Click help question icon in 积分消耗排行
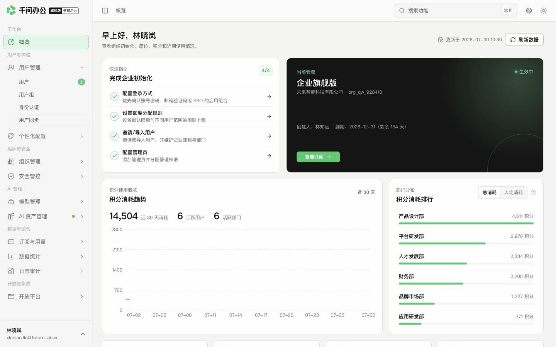The width and height of the screenshot is (556, 347). pyautogui.click(x=534, y=192)
